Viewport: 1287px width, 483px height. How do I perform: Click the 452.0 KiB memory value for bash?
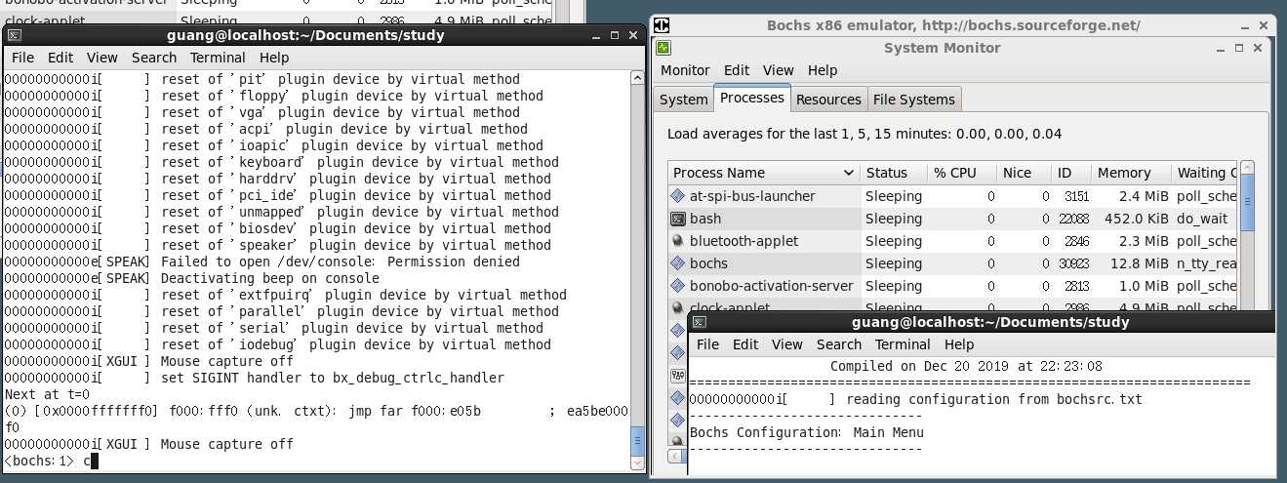tap(1136, 219)
